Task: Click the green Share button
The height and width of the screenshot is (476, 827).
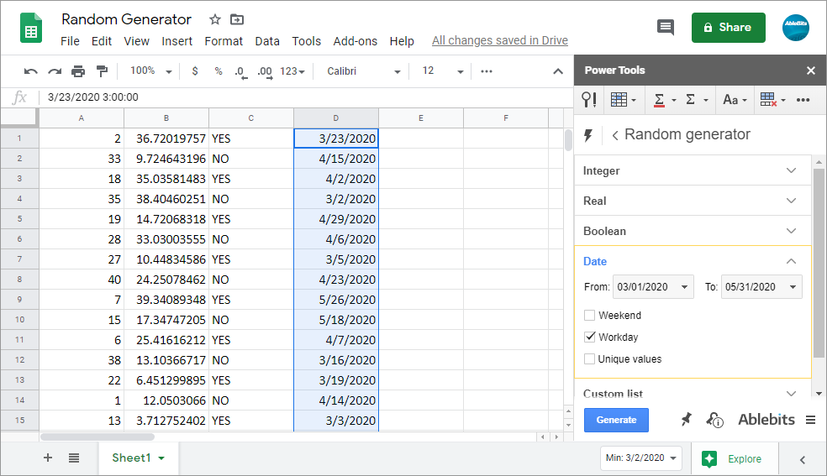Action: [x=728, y=28]
